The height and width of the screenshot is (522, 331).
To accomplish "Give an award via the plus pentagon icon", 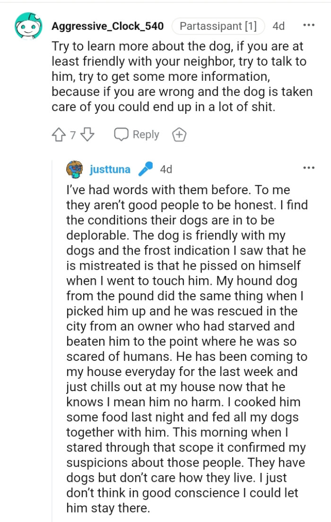I will [179, 134].
